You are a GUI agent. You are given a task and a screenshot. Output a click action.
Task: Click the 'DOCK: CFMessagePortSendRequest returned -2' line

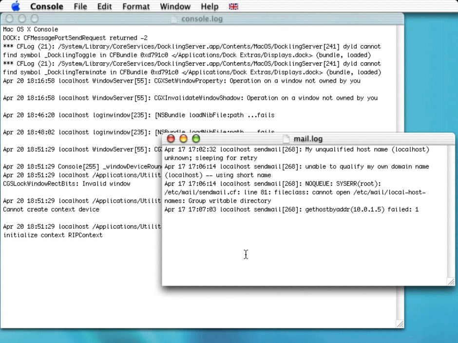pyautogui.click(x=76, y=38)
